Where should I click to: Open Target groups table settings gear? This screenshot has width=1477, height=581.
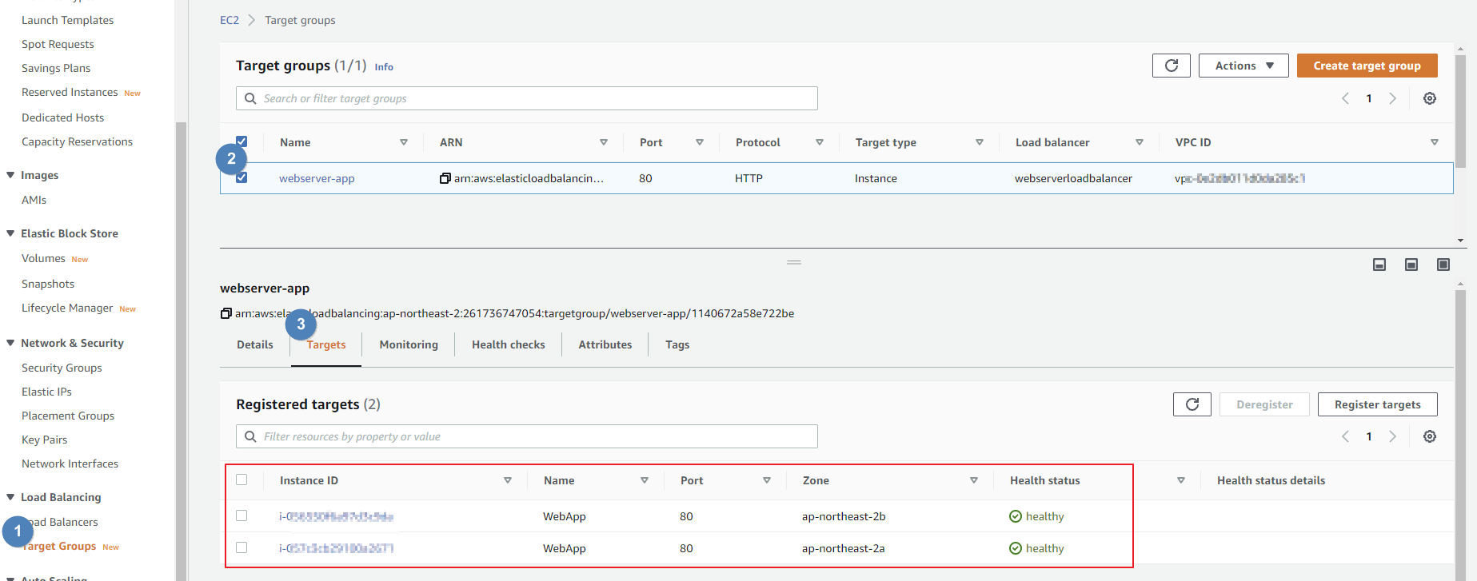[1430, 98]
